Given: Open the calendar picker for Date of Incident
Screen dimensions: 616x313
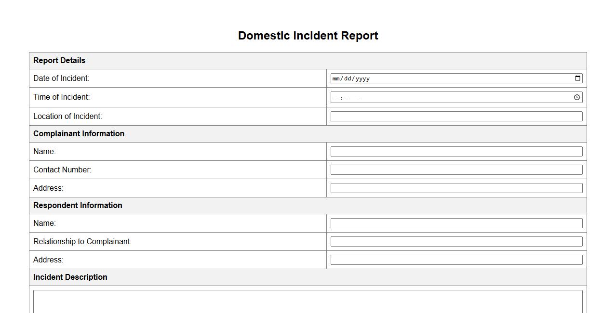Looking at the screenshot, I should 577,78.
